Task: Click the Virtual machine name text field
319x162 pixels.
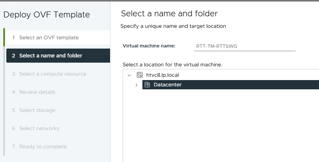Action: click(x=244, y=46)
